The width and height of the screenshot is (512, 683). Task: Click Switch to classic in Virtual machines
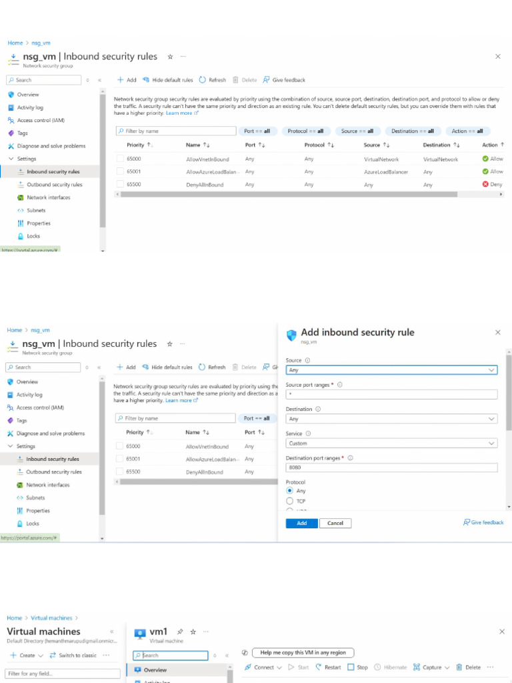(73, 655)
